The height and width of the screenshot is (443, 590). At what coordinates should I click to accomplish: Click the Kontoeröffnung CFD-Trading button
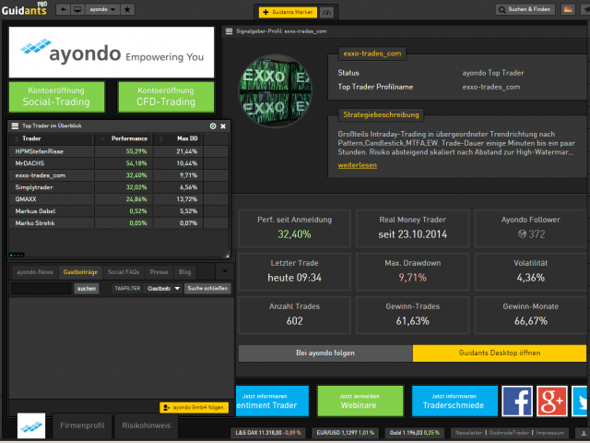tap(166, 96)
